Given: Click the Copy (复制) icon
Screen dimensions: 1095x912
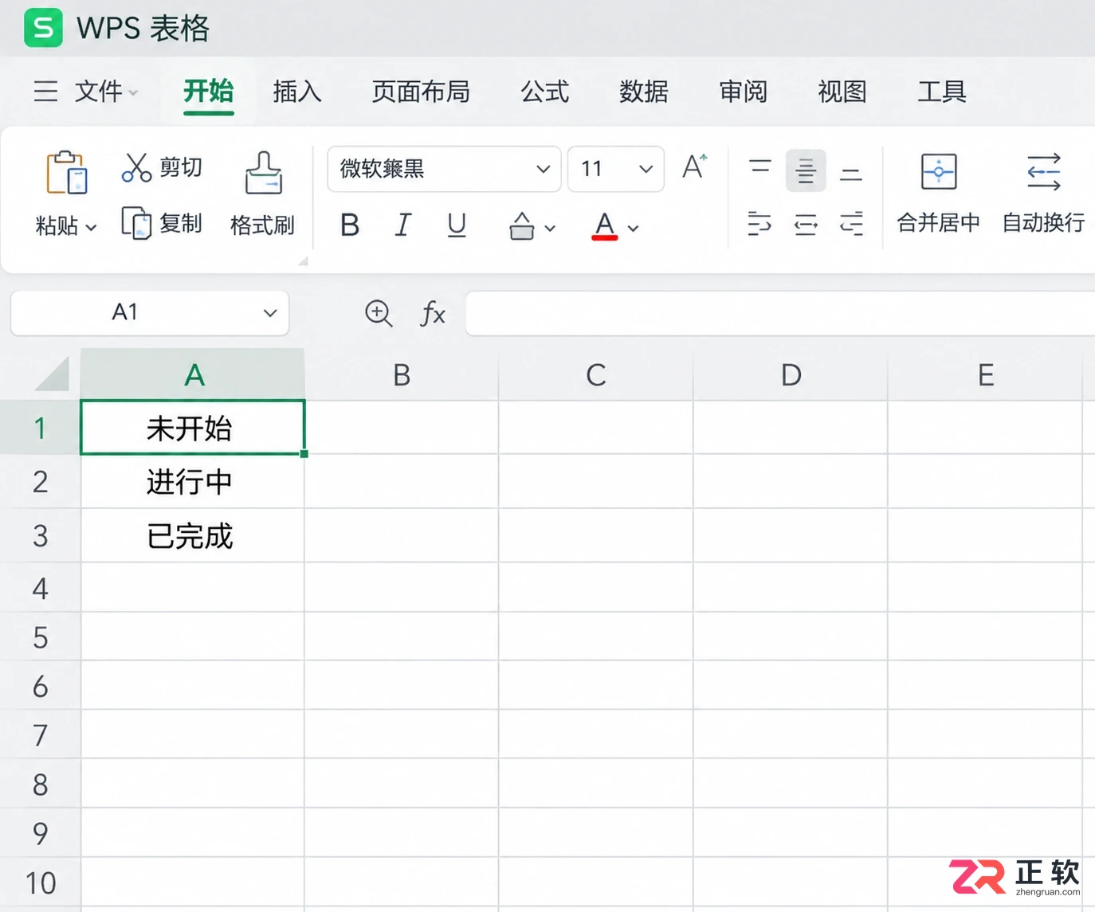Looking at the screenshot, I should tap(136, 223).
